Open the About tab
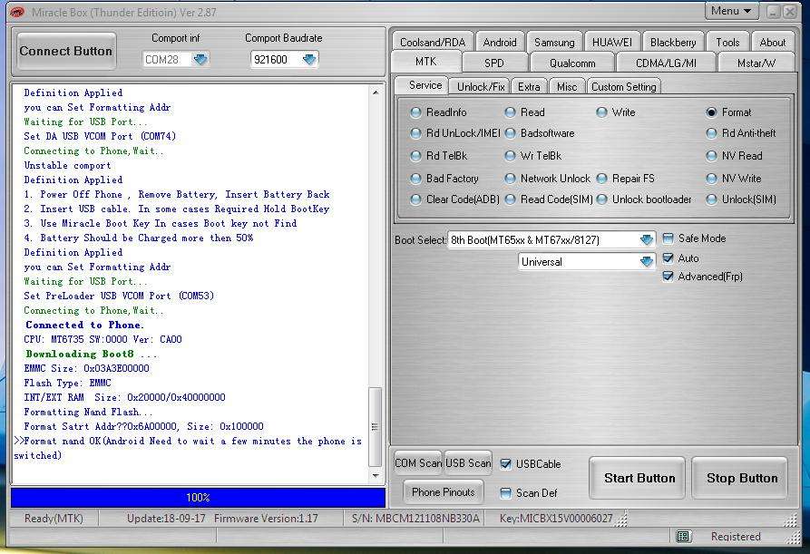Image resolution: width=810 pixels, height=554 pixels. click(x=772, y=43)
